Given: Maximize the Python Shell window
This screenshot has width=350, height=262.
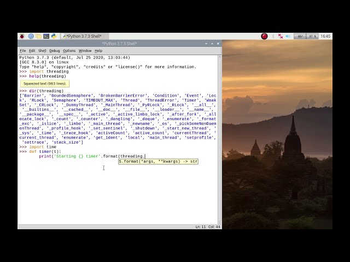Looking at the screenshot, I should [212, 44].
